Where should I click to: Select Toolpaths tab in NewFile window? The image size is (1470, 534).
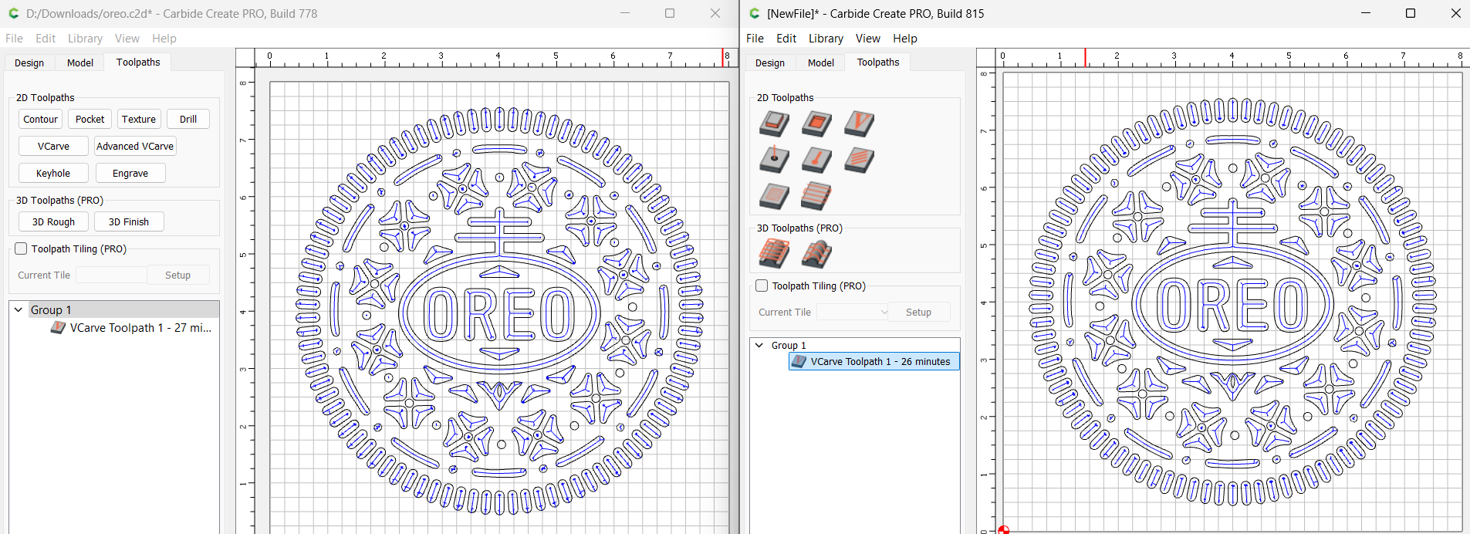pyautogui.click(x=878, y=62)
